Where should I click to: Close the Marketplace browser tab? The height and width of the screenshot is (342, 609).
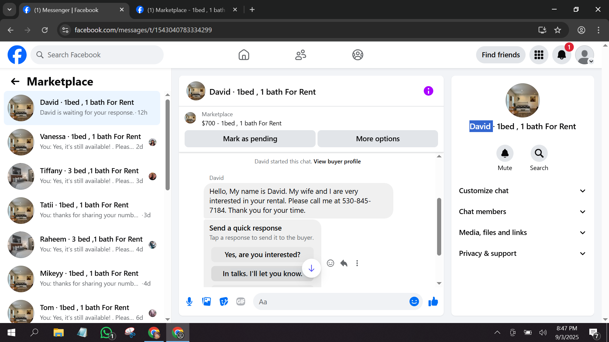coord(235,10)
